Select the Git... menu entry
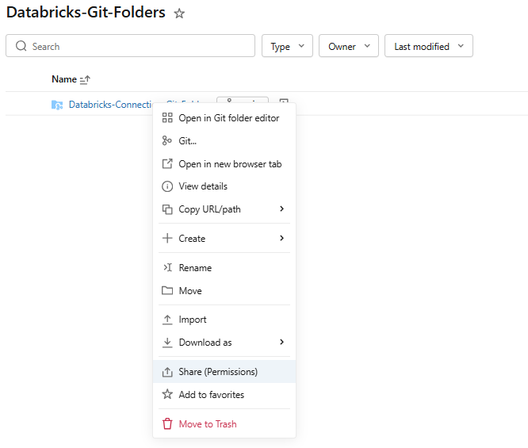Image resolution: width=528 pixels, height=448 pixels. pos(224,141)
